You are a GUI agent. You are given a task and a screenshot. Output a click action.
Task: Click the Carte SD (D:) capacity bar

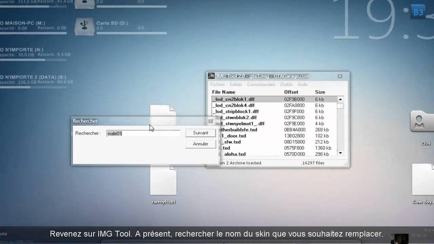(132, 33)
